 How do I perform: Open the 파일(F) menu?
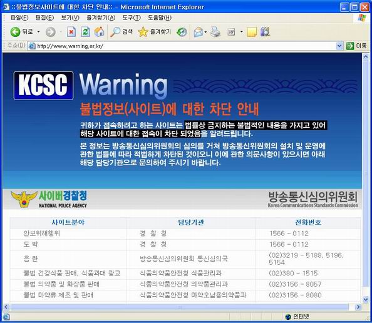pos(19,18)
